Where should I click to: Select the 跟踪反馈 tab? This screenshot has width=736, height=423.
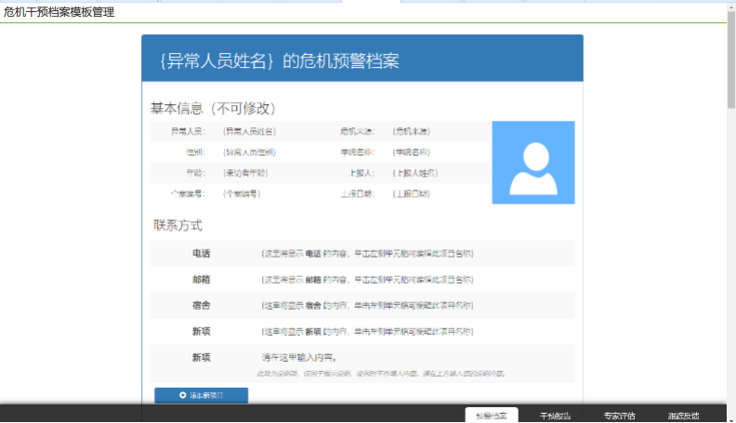683,416
